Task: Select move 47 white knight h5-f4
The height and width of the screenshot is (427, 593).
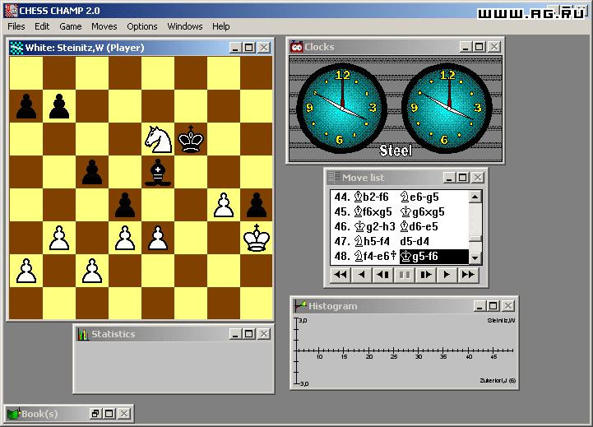Action: point(372,241)
